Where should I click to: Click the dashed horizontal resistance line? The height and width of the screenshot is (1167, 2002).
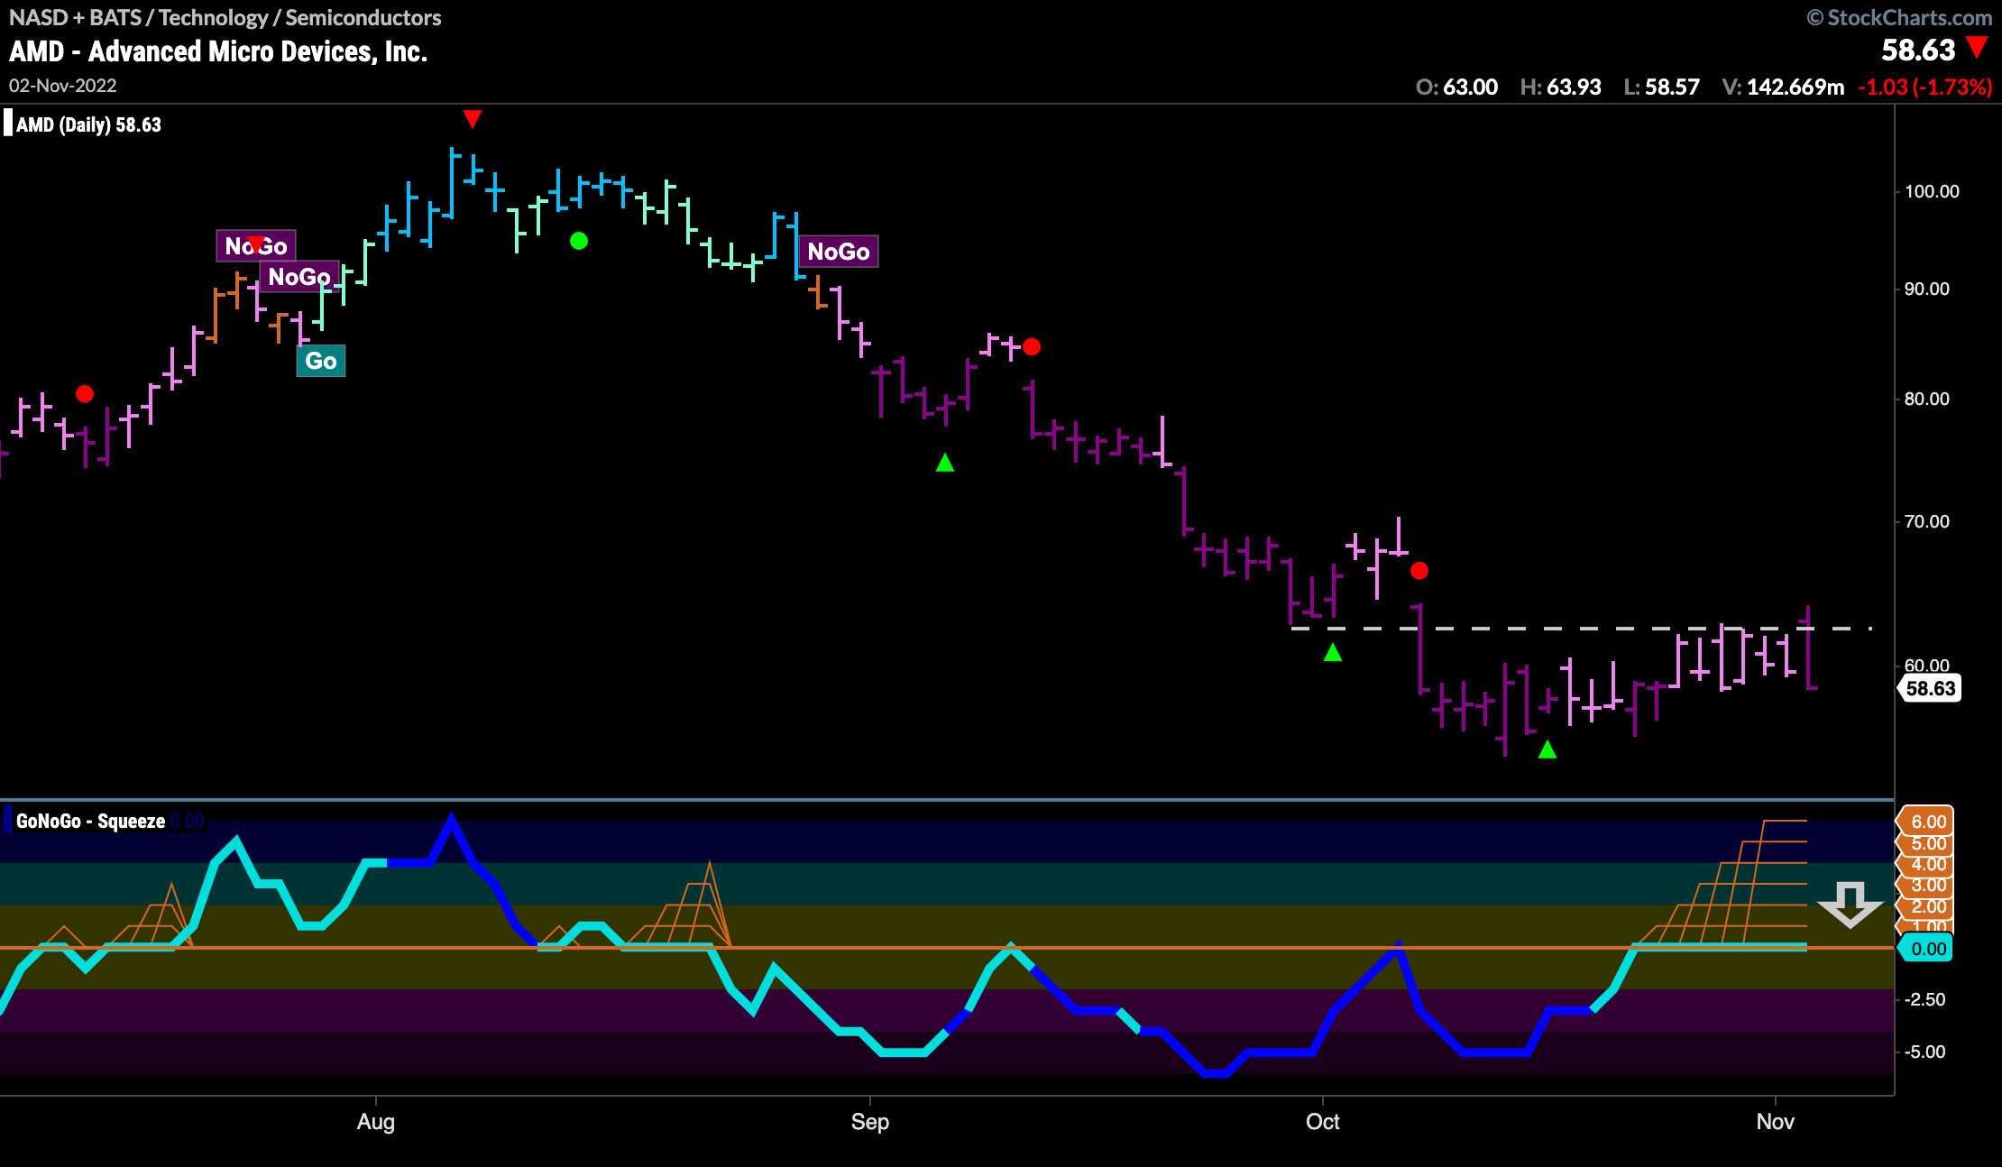coord(1582,628)
